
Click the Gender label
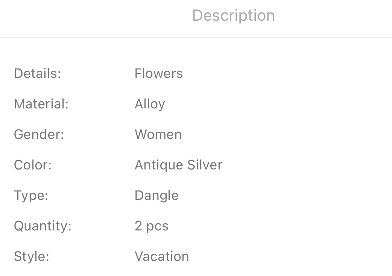39,134
